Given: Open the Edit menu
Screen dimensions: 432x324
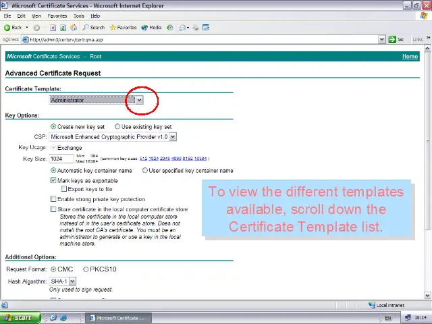Looking at the screenshot, I should tap(21, 16).
